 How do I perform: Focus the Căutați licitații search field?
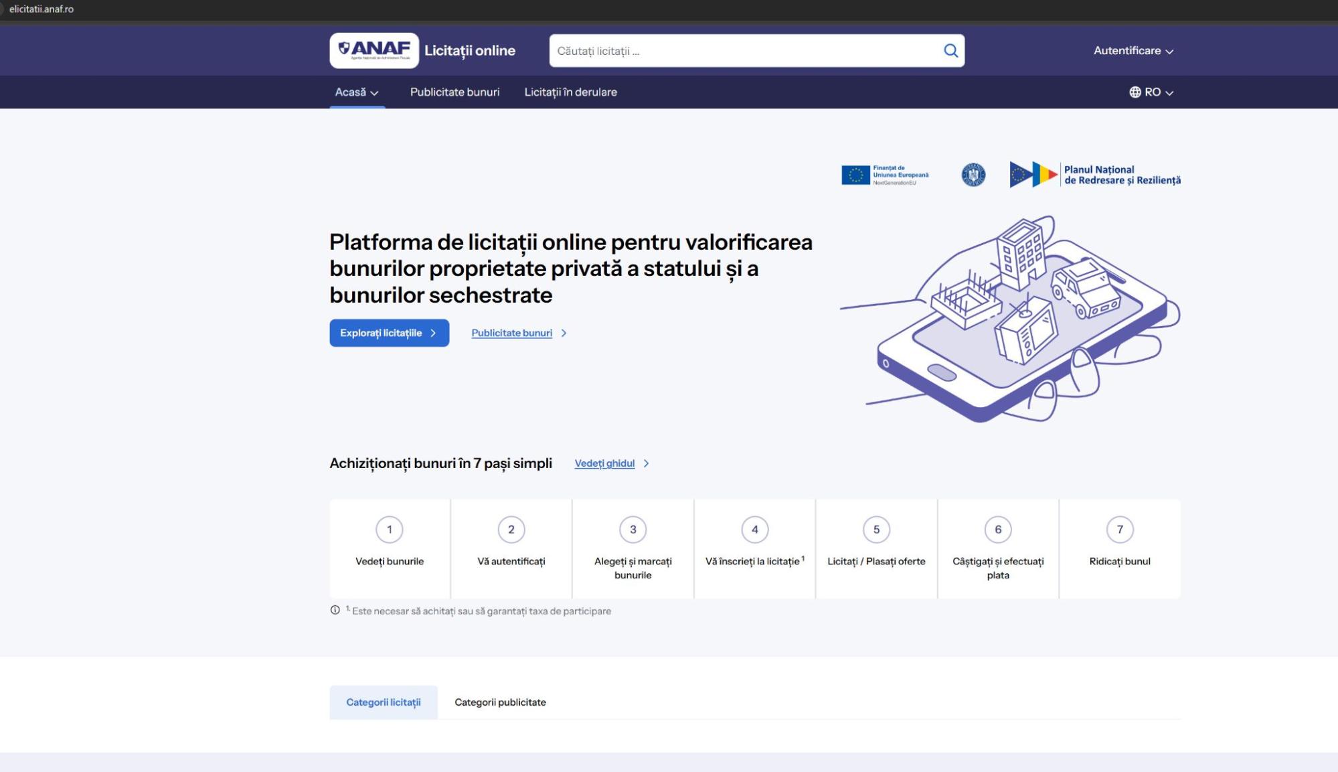[x=743, y=51]
